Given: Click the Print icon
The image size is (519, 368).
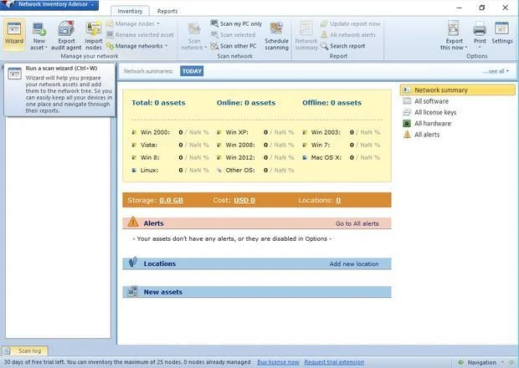Looking at the screenshot, I should (x=480, y=28).
